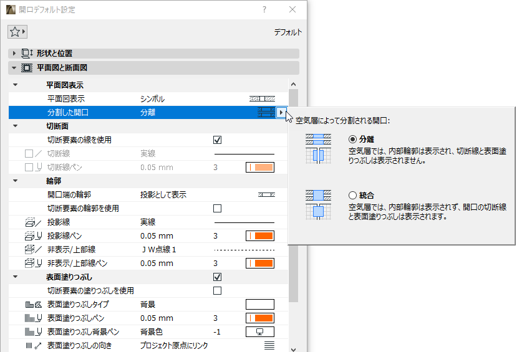The height and width of the screenshot is (352, 517).
Task: Click the 非表示/上部線 line type icon
Action: tap(33, 250)
